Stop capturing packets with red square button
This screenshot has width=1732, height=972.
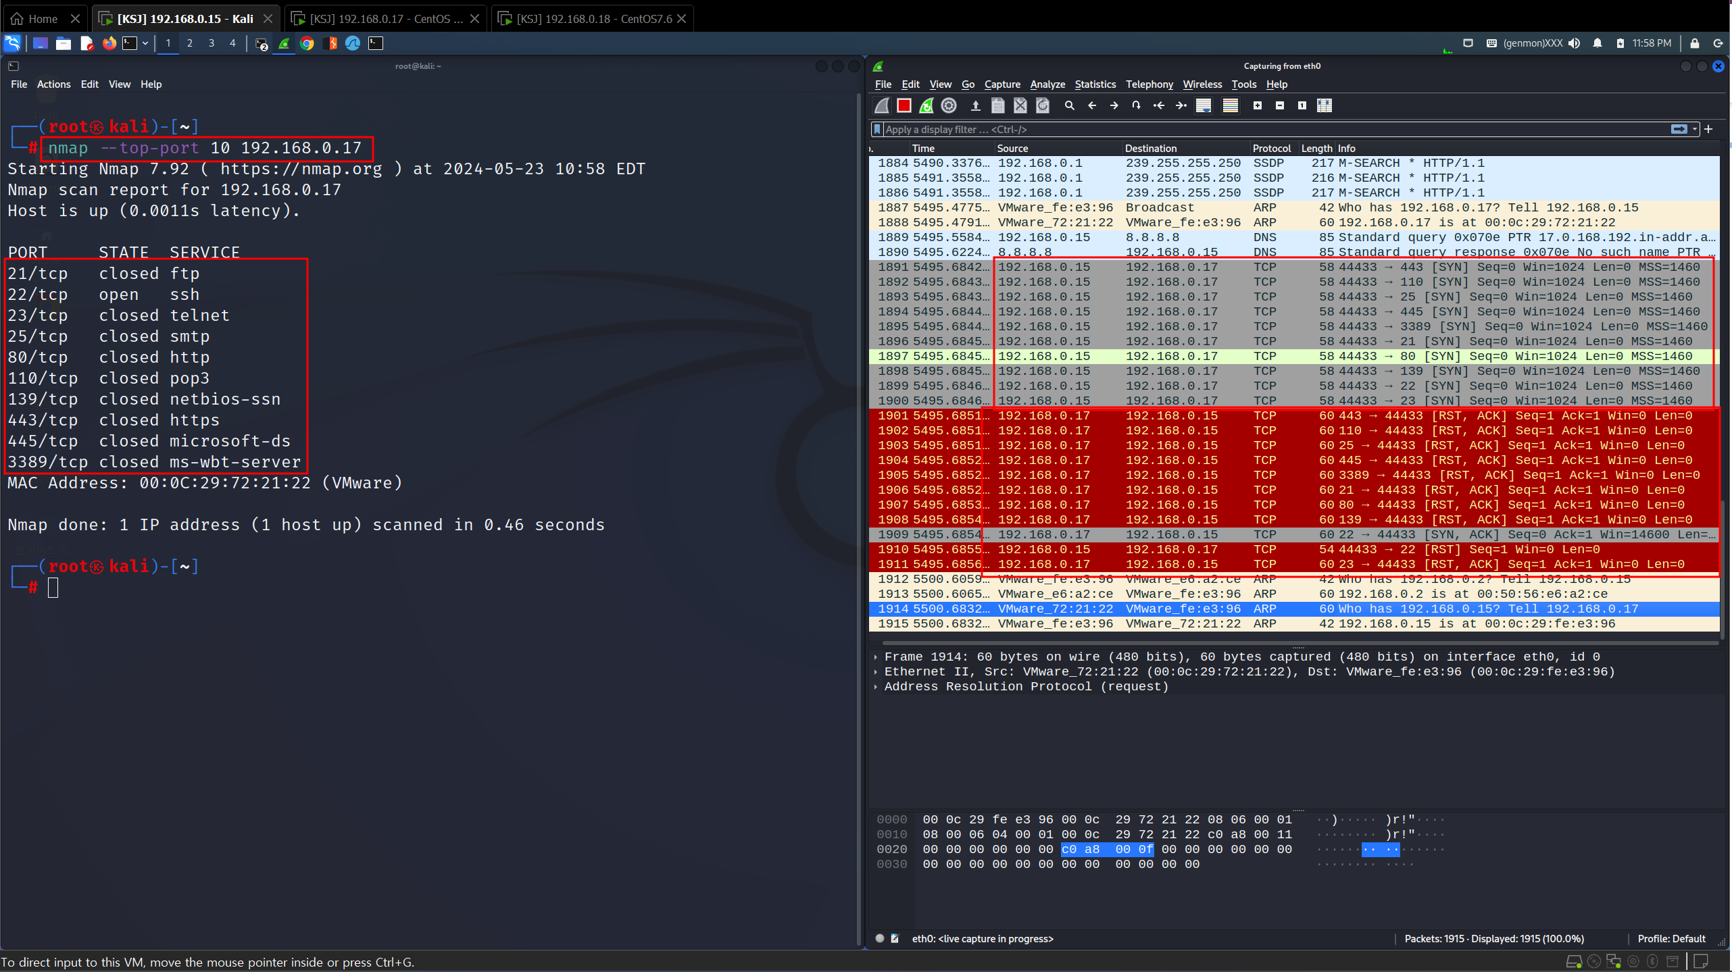point(904,105)
